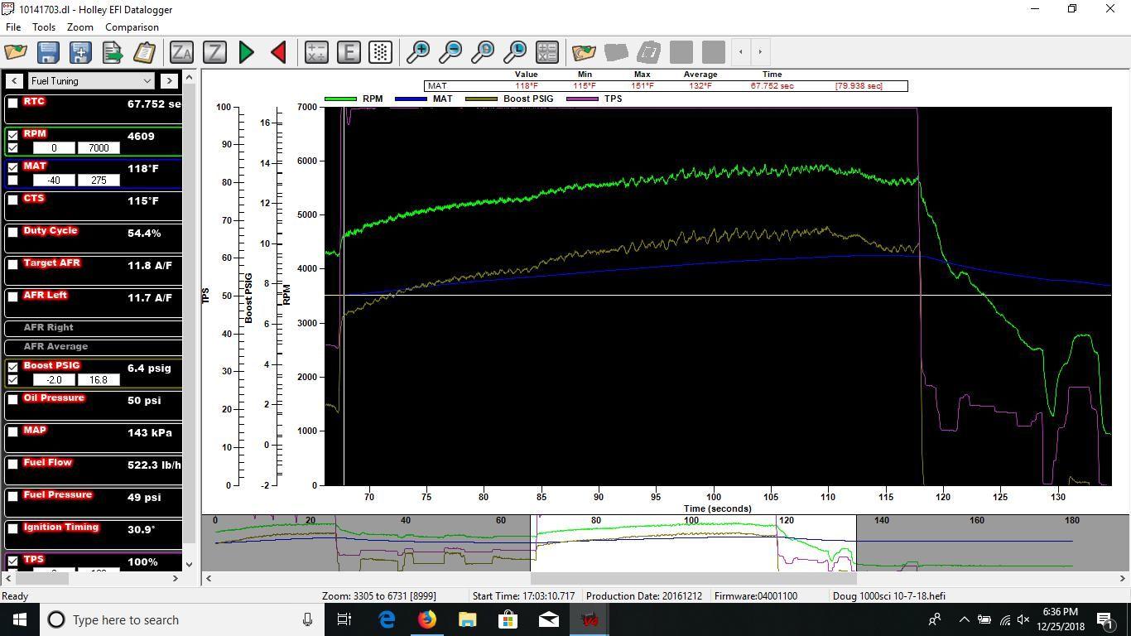Check the Oil Pressure channel checkbox
Viewport: 1131px width, 636px height.
[13, 399]
